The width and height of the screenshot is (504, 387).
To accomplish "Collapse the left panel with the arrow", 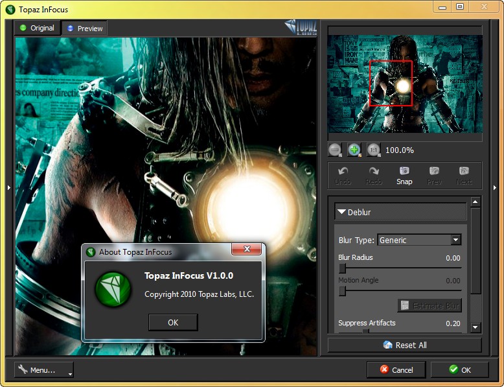I will tap(9, 187).
